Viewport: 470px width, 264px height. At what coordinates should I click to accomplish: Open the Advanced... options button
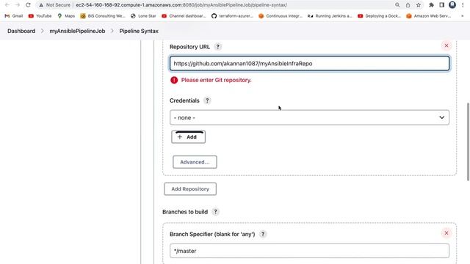click(x=195, y=162)
